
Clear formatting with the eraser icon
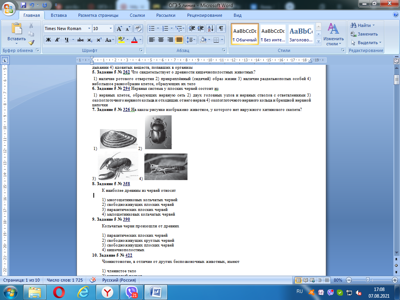tap(138, 29)
